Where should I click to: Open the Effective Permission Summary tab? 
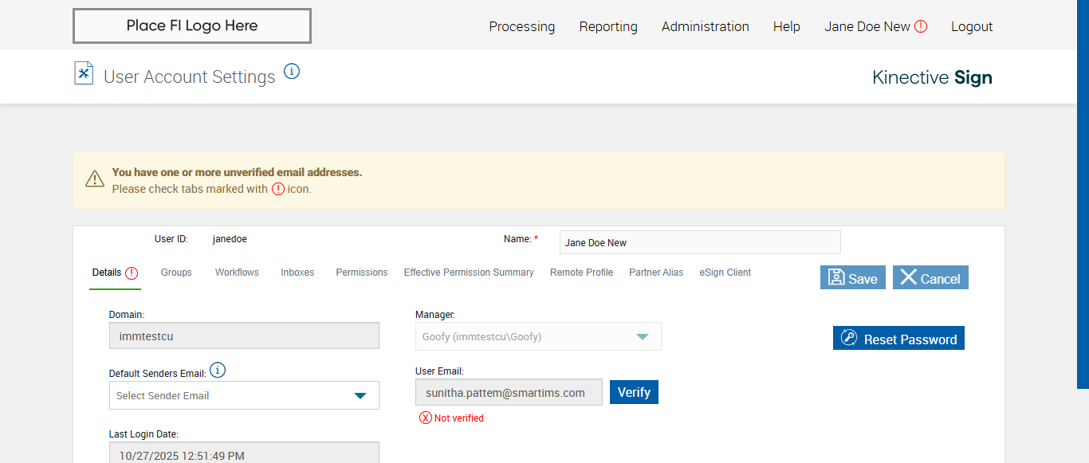469,273
